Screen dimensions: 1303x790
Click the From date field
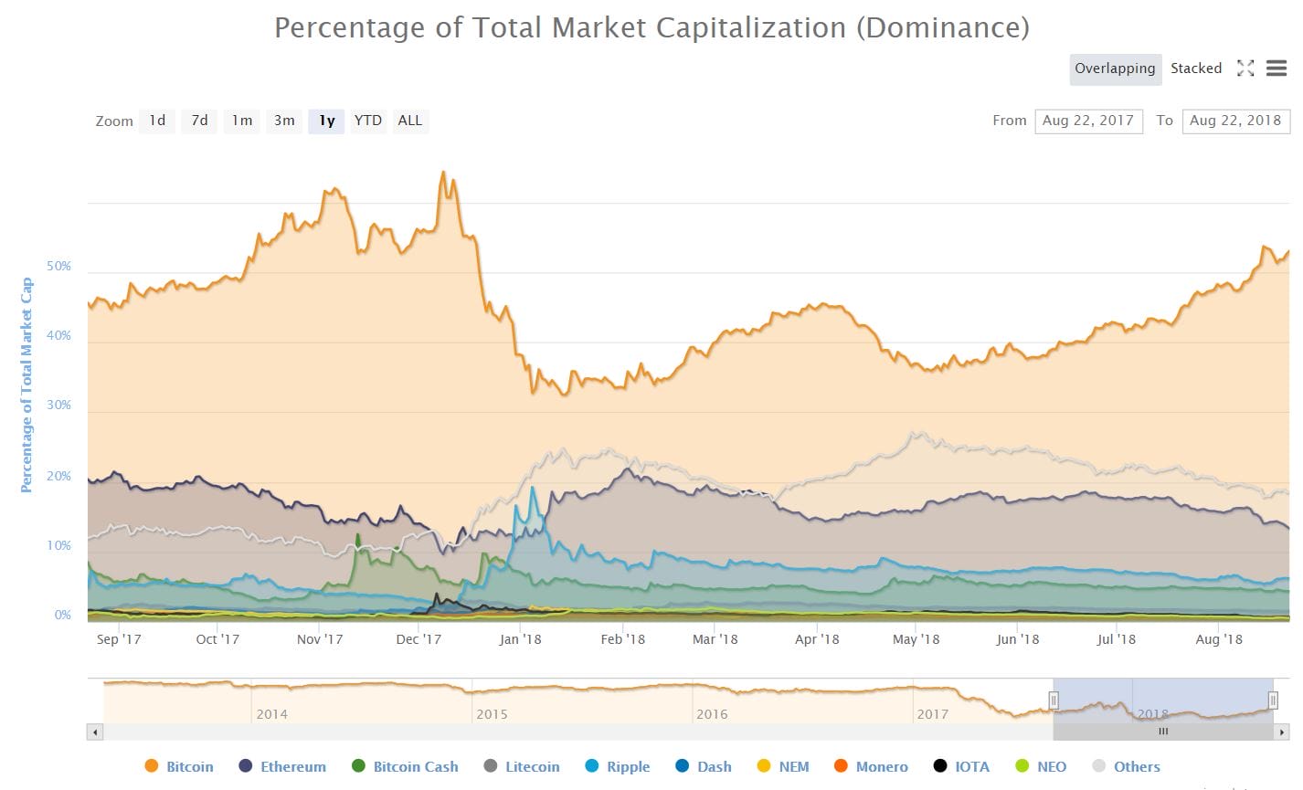(1088, 121)
